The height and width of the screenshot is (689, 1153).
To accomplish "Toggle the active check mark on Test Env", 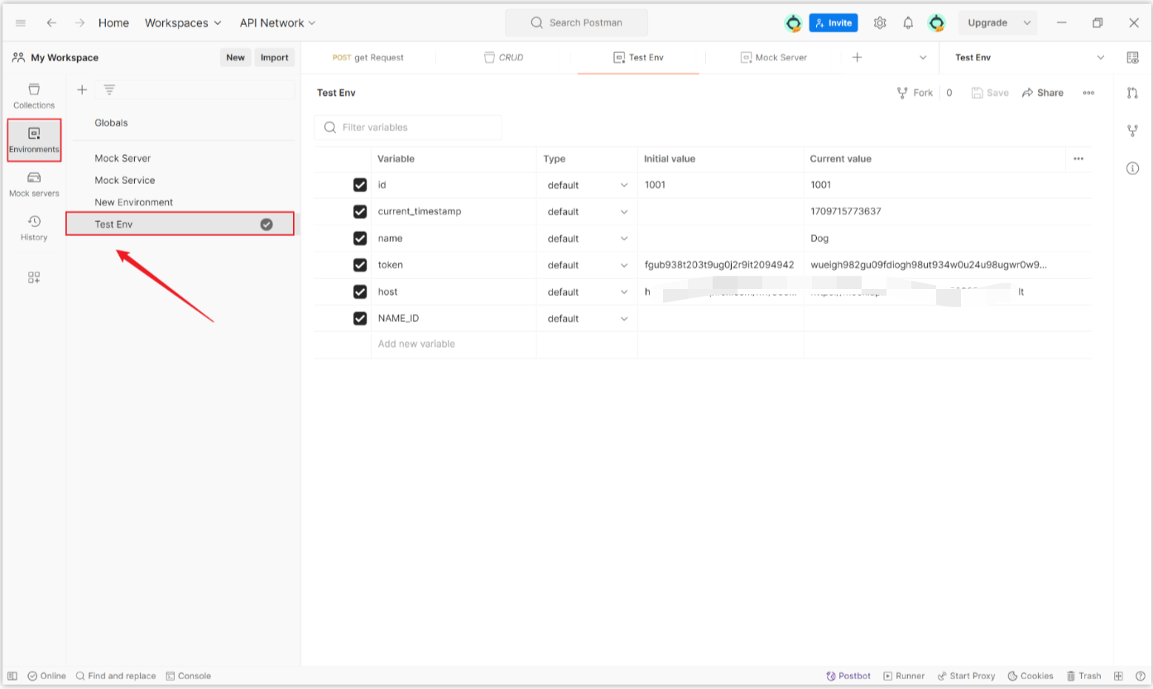I will point(267,224).
